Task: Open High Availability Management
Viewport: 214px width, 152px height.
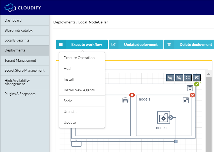Action: pos(25,82)
